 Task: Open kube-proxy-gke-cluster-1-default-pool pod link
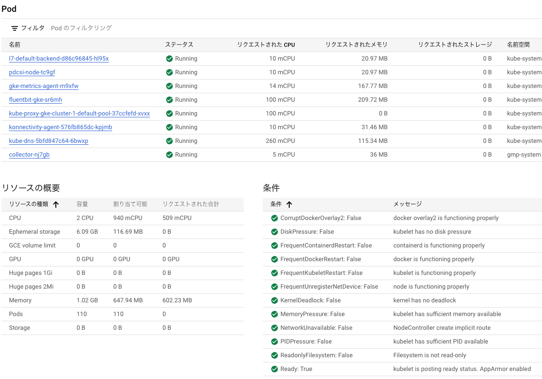(x=80, y=114)
